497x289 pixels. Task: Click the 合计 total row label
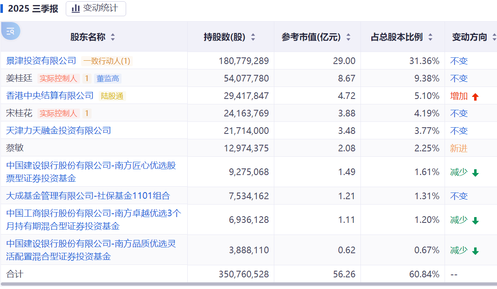pos(15,274)
